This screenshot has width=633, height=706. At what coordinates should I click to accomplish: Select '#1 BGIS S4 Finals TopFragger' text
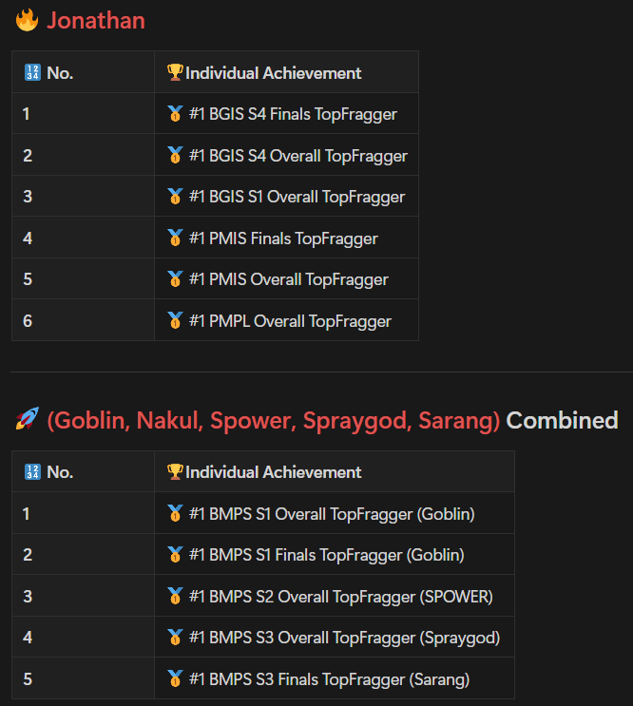pos(293,114)
